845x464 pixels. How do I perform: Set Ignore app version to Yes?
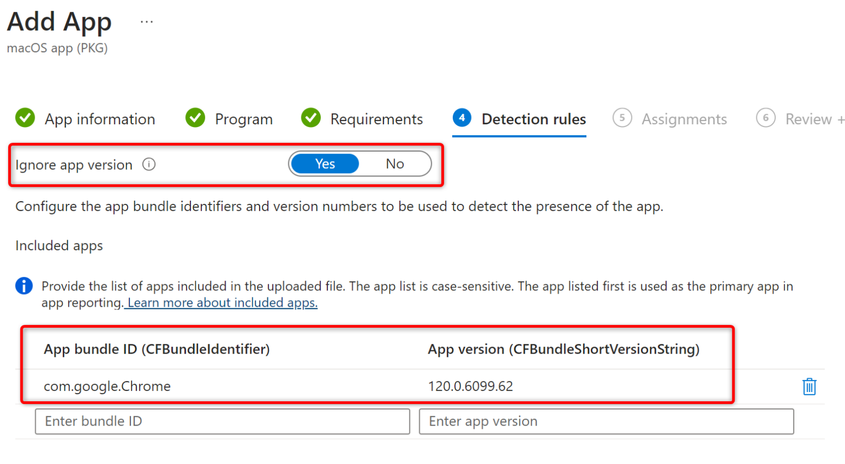point(325,164)
